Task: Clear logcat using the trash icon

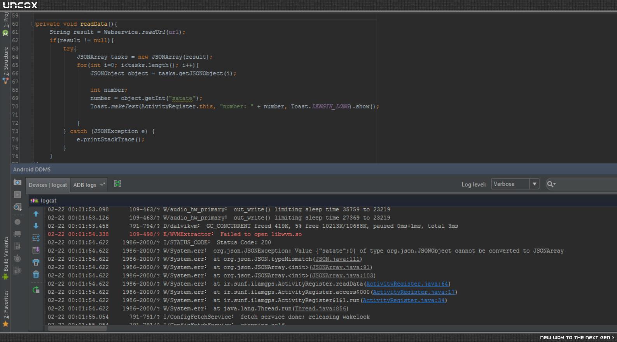Action: (36, 274)
